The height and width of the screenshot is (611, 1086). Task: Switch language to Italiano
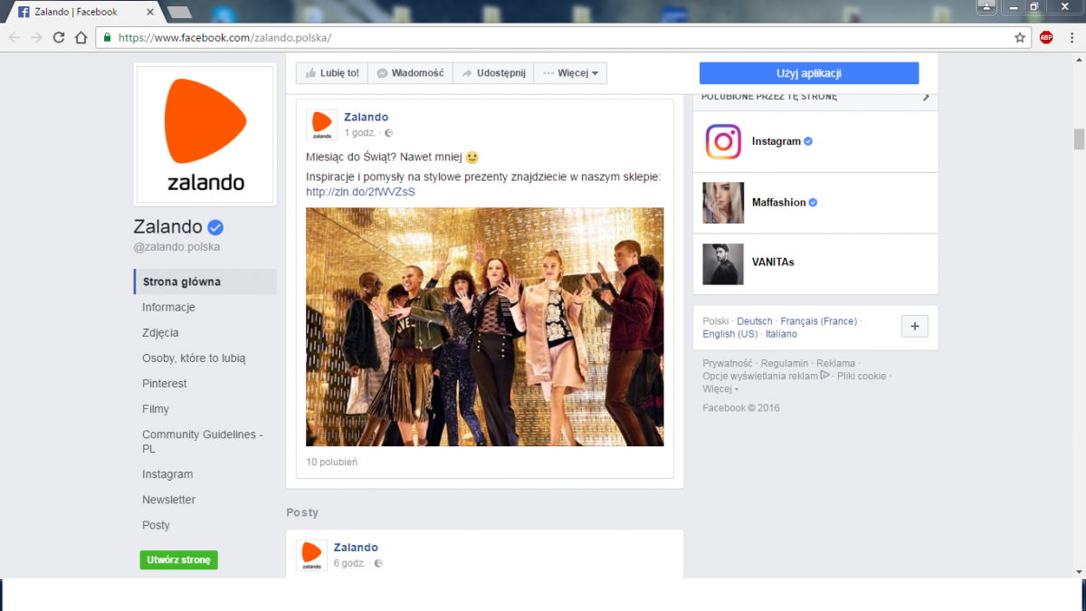[781, 334]
